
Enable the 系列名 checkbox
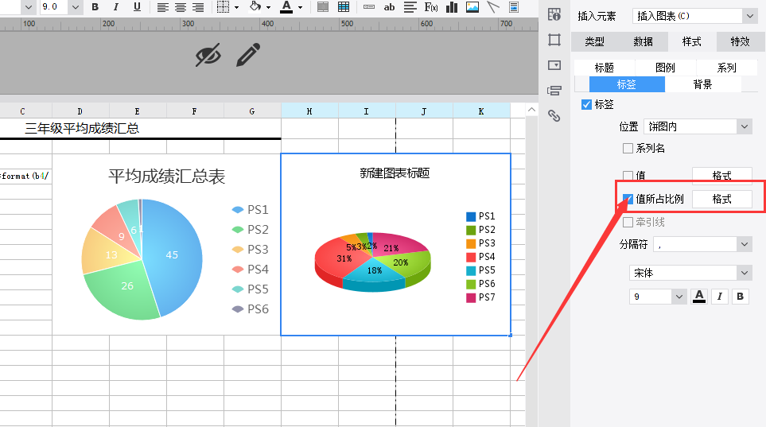pyautogui.click(x=628, y=148)
